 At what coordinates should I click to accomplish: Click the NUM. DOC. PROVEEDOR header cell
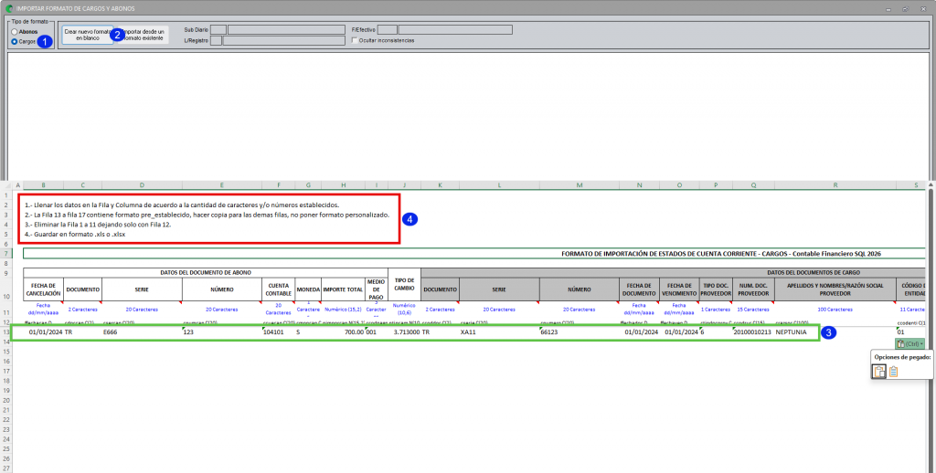[x=753, y=289]
